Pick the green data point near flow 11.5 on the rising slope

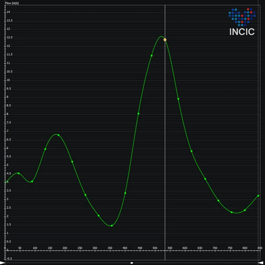(x=152, y=56)
